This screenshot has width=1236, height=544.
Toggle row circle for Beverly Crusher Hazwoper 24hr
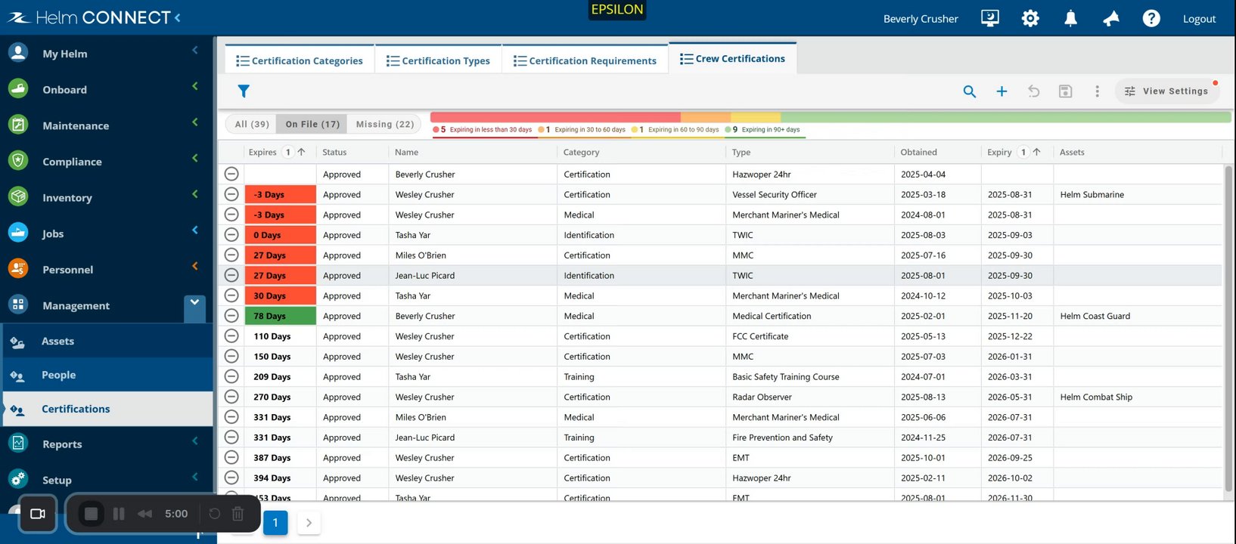(x=231, y=174)
